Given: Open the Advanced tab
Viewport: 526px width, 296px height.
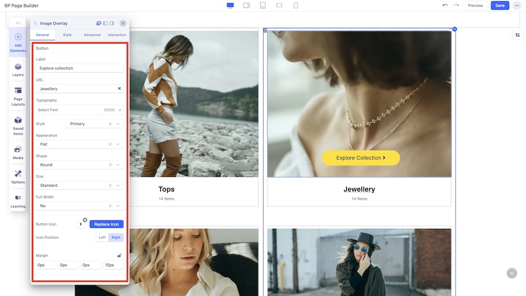Looking at the screenshot, I should pos(92,35).
